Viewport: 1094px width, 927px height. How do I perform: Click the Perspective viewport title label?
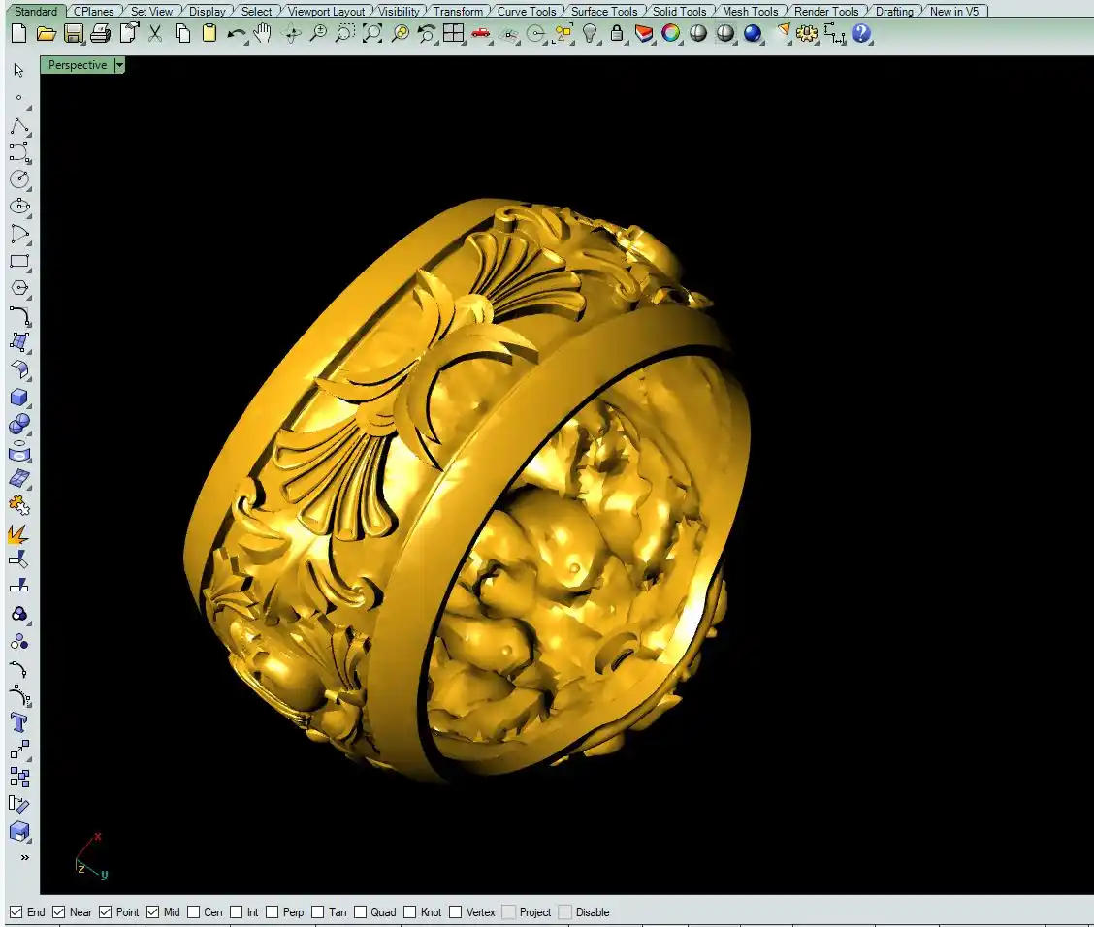(78, 65)
